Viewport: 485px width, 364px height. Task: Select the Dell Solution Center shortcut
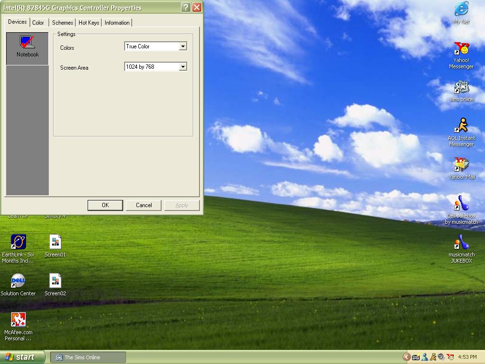tap(18, 285)
